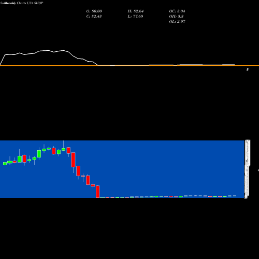Click the high price "H: 82.64"

coord(136,11)
